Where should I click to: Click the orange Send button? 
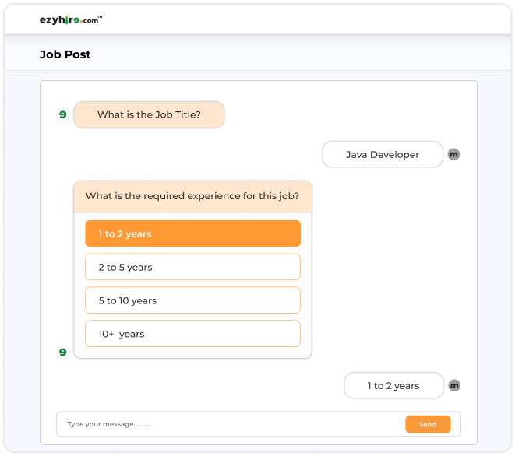pyautogui.click(x=428, y=425)
